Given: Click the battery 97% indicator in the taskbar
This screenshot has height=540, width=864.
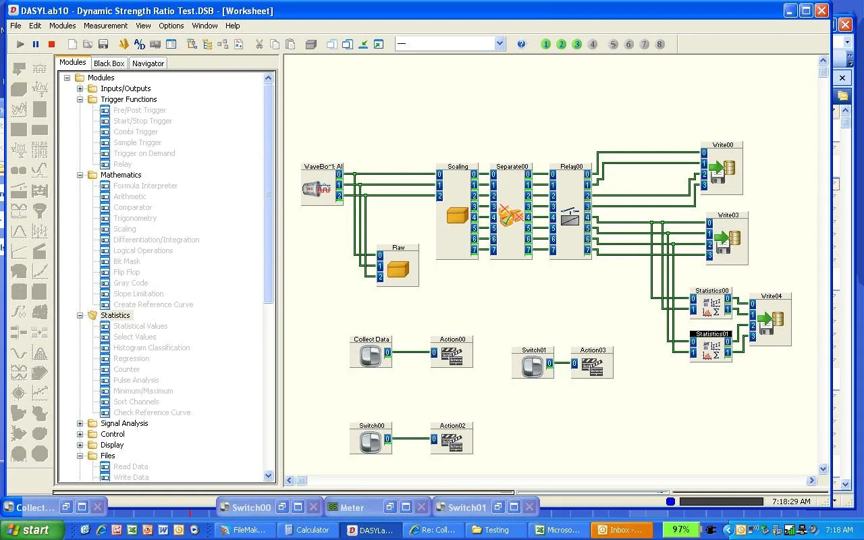Looking at the screenshot, I should (681, 530).
